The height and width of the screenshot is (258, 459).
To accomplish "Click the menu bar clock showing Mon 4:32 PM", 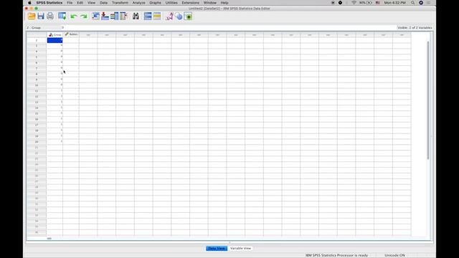I will pos(395,3).
